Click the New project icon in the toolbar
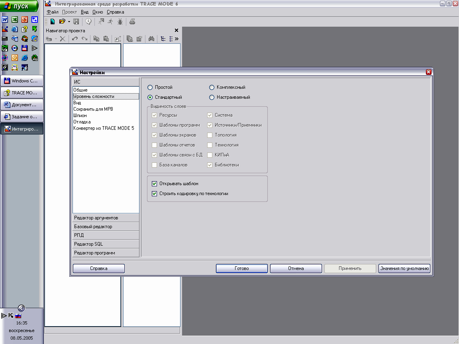Image resolution: width=459 pixels, height=344 pixels. (x=53, y=21)
